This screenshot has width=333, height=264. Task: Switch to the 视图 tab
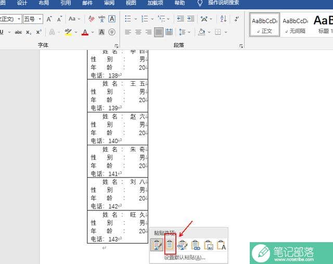[x=131, y=3]
